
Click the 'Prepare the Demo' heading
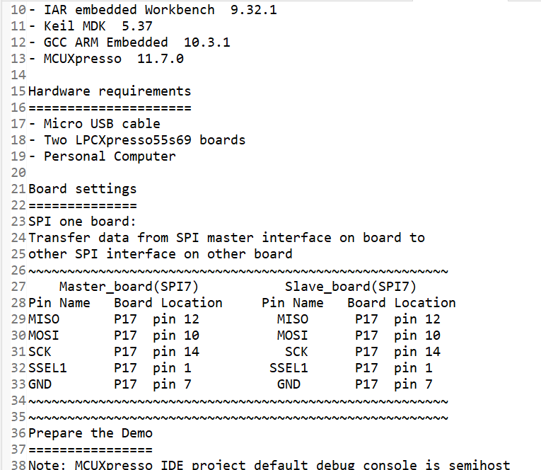click(91, 433)
